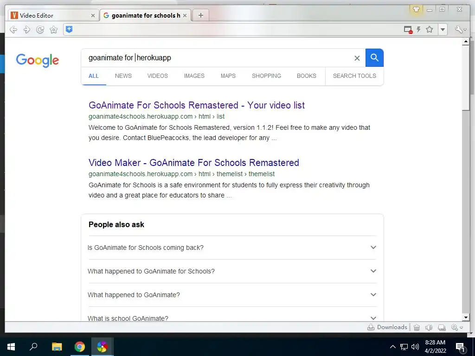Click the network icon in system tray
The height and width of the screenshot is (356, 475).
coord(404,347)
